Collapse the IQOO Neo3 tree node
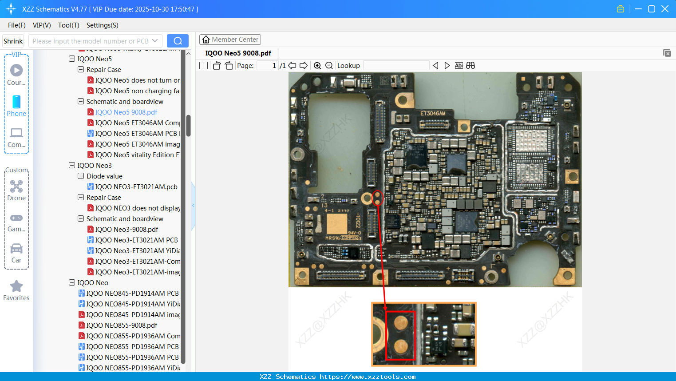This screenshot has width=676, height=381. (72, 165)
